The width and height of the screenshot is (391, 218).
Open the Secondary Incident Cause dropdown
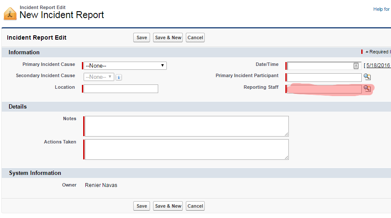point(99,77)
